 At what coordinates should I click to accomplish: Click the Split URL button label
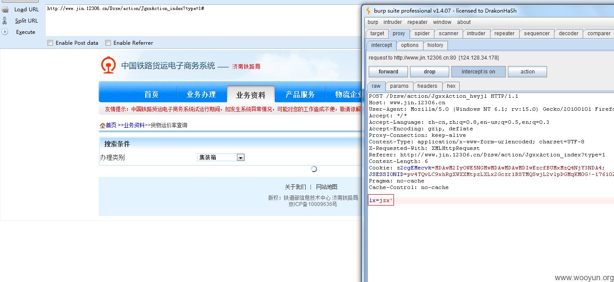point(27,20)
